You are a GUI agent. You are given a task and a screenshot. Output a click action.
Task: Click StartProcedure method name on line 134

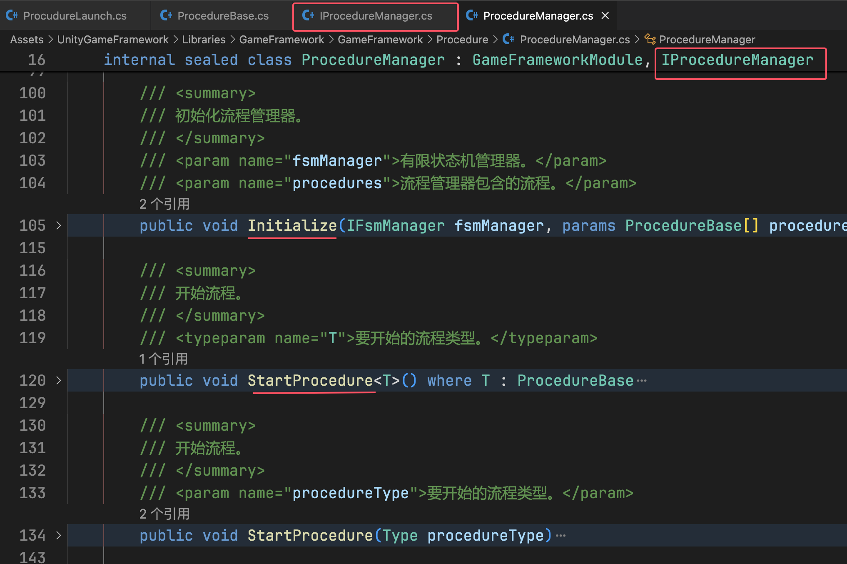tap(311, 535)
